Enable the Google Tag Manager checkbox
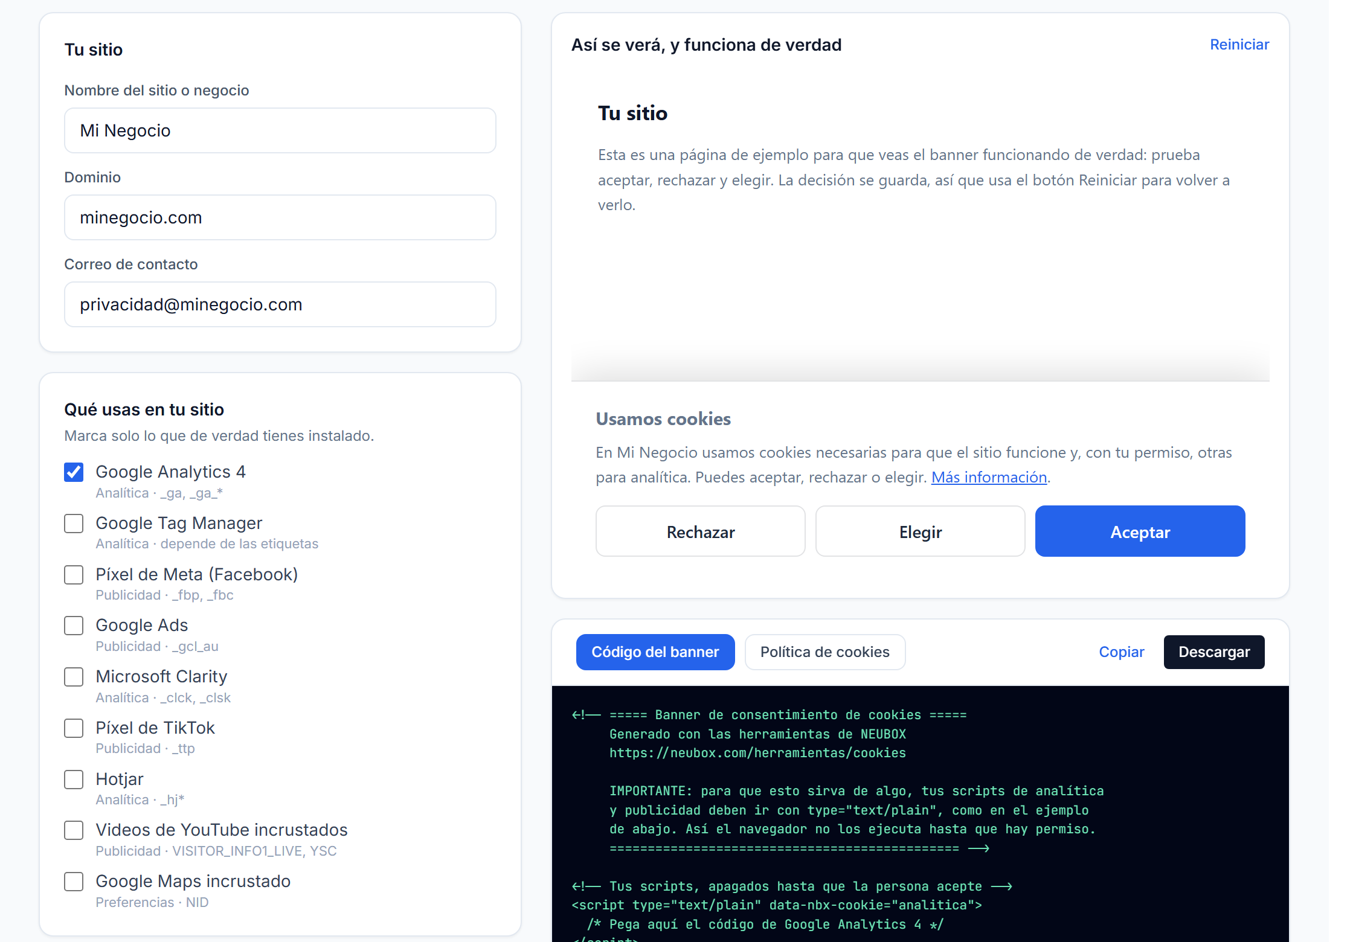 tap(74, 524)
